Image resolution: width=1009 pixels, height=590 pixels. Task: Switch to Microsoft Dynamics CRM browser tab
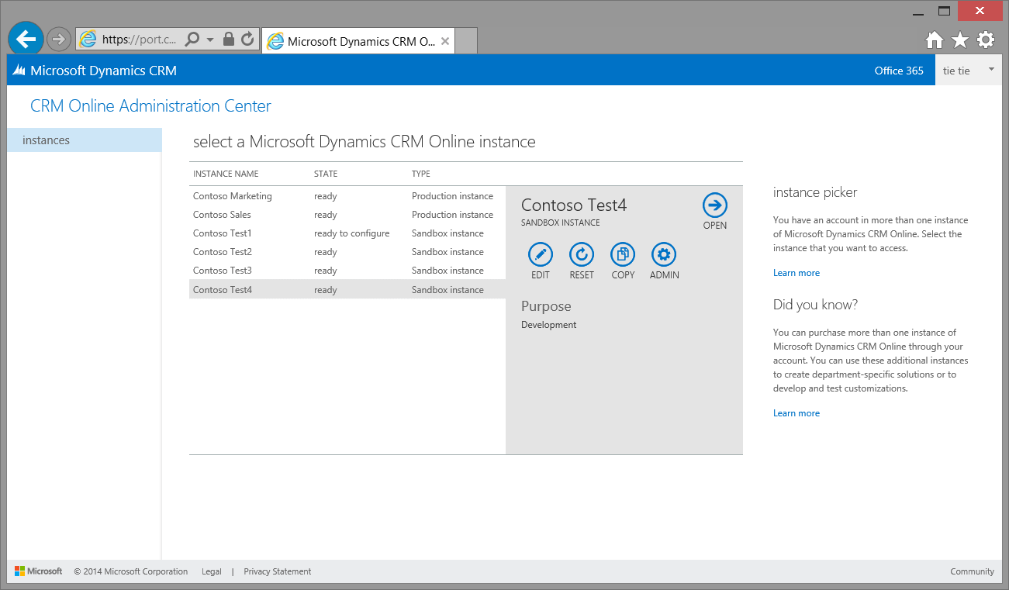tap(360, 41)
